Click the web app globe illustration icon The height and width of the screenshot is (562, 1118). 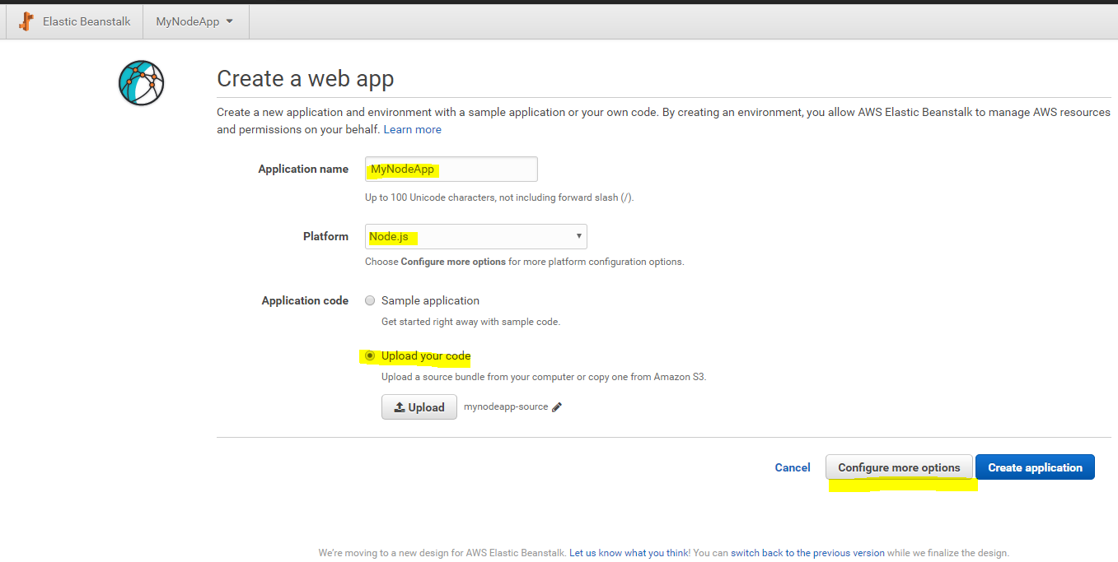(141, 82)
